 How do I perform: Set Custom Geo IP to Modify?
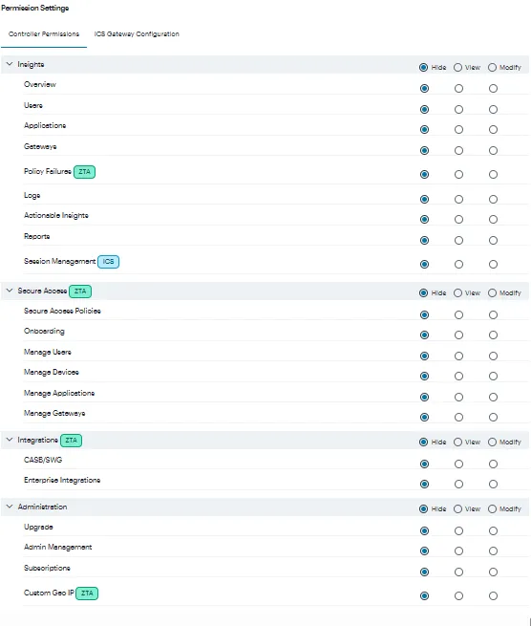(x=493, y=596)
